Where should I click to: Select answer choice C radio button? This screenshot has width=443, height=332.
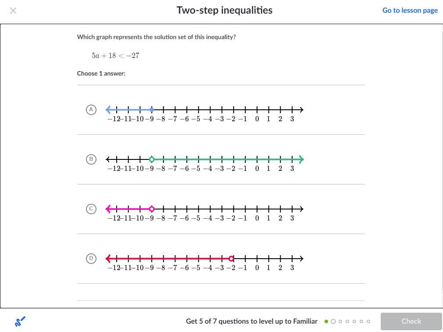(91, 209)
